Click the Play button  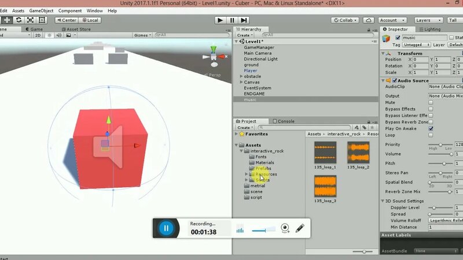(220, 20)
